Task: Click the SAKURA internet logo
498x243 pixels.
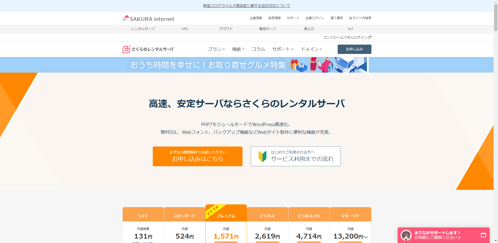Action: [x=148, y=19]
